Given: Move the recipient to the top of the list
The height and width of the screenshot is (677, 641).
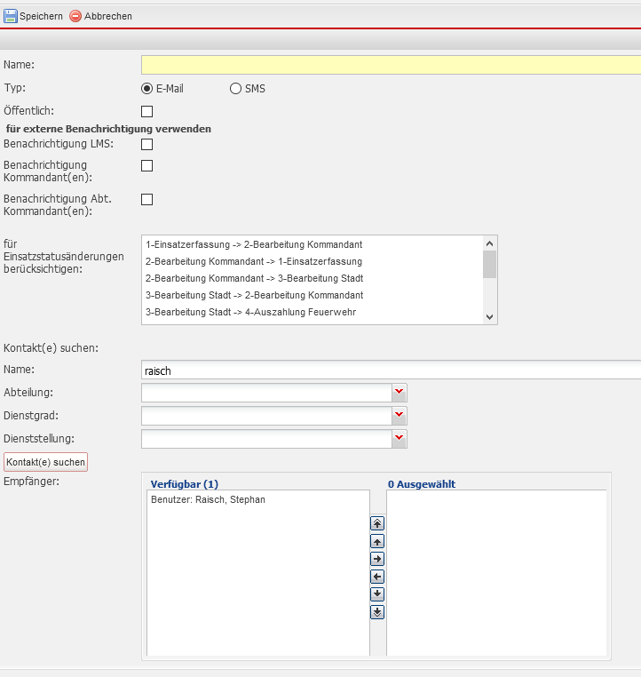Looking at the screenshot, I should pyautogui.click(x=377, y=523).
